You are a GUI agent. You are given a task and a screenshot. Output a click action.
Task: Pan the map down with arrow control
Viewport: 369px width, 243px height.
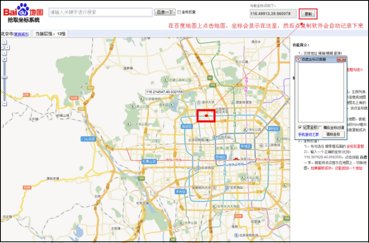click(4, 53)
